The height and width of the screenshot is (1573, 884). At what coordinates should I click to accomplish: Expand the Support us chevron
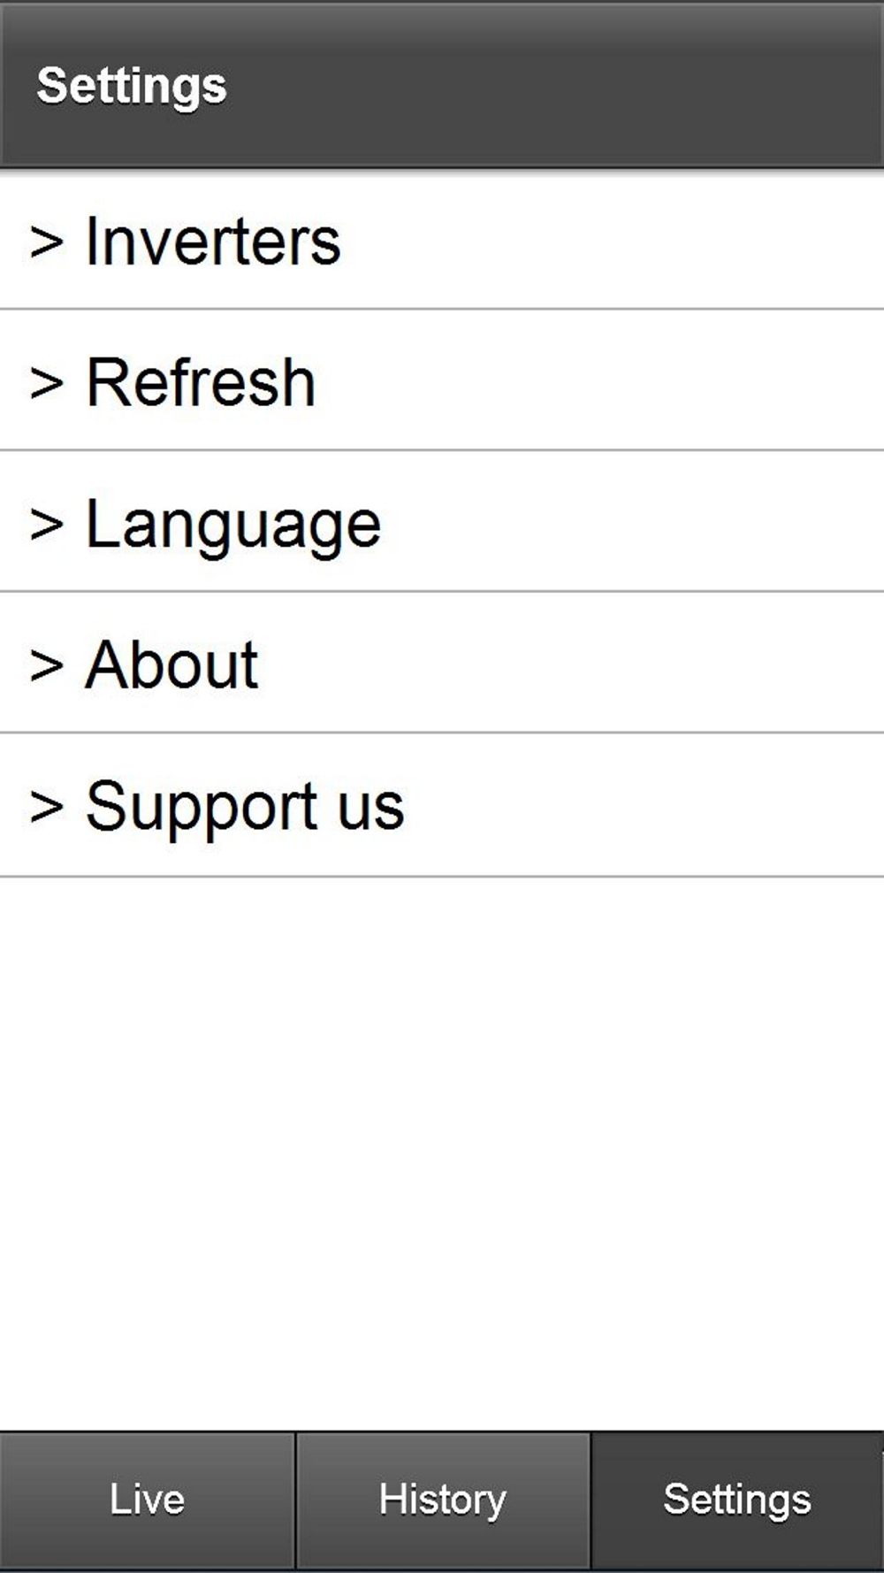click(46, 807)
